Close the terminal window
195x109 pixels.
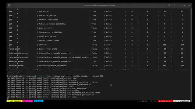click(189, 5)
